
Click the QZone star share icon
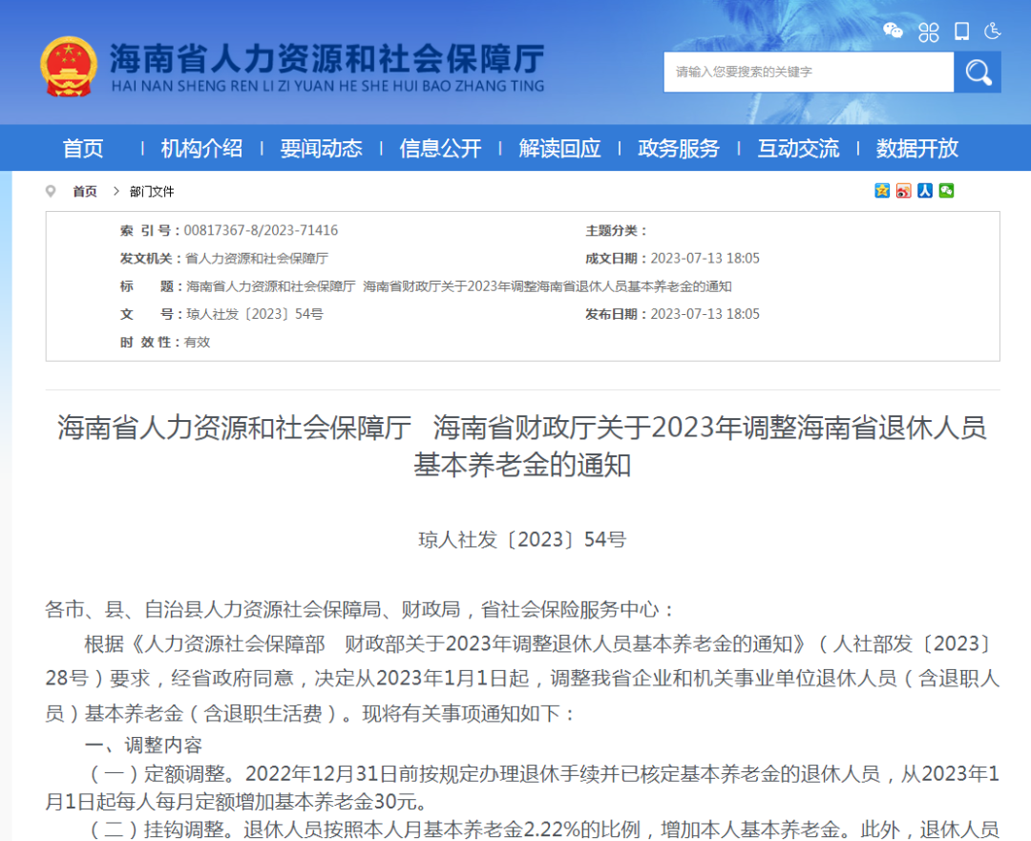[883, 191]
